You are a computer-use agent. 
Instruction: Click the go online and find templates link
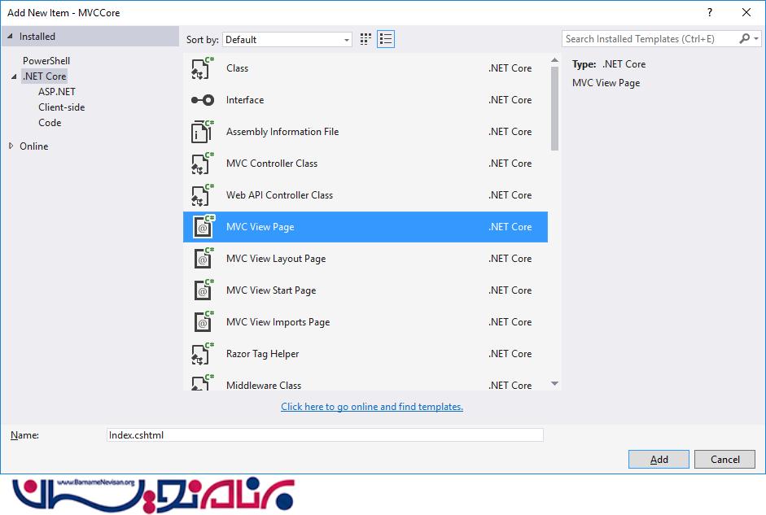click(372, 407)
